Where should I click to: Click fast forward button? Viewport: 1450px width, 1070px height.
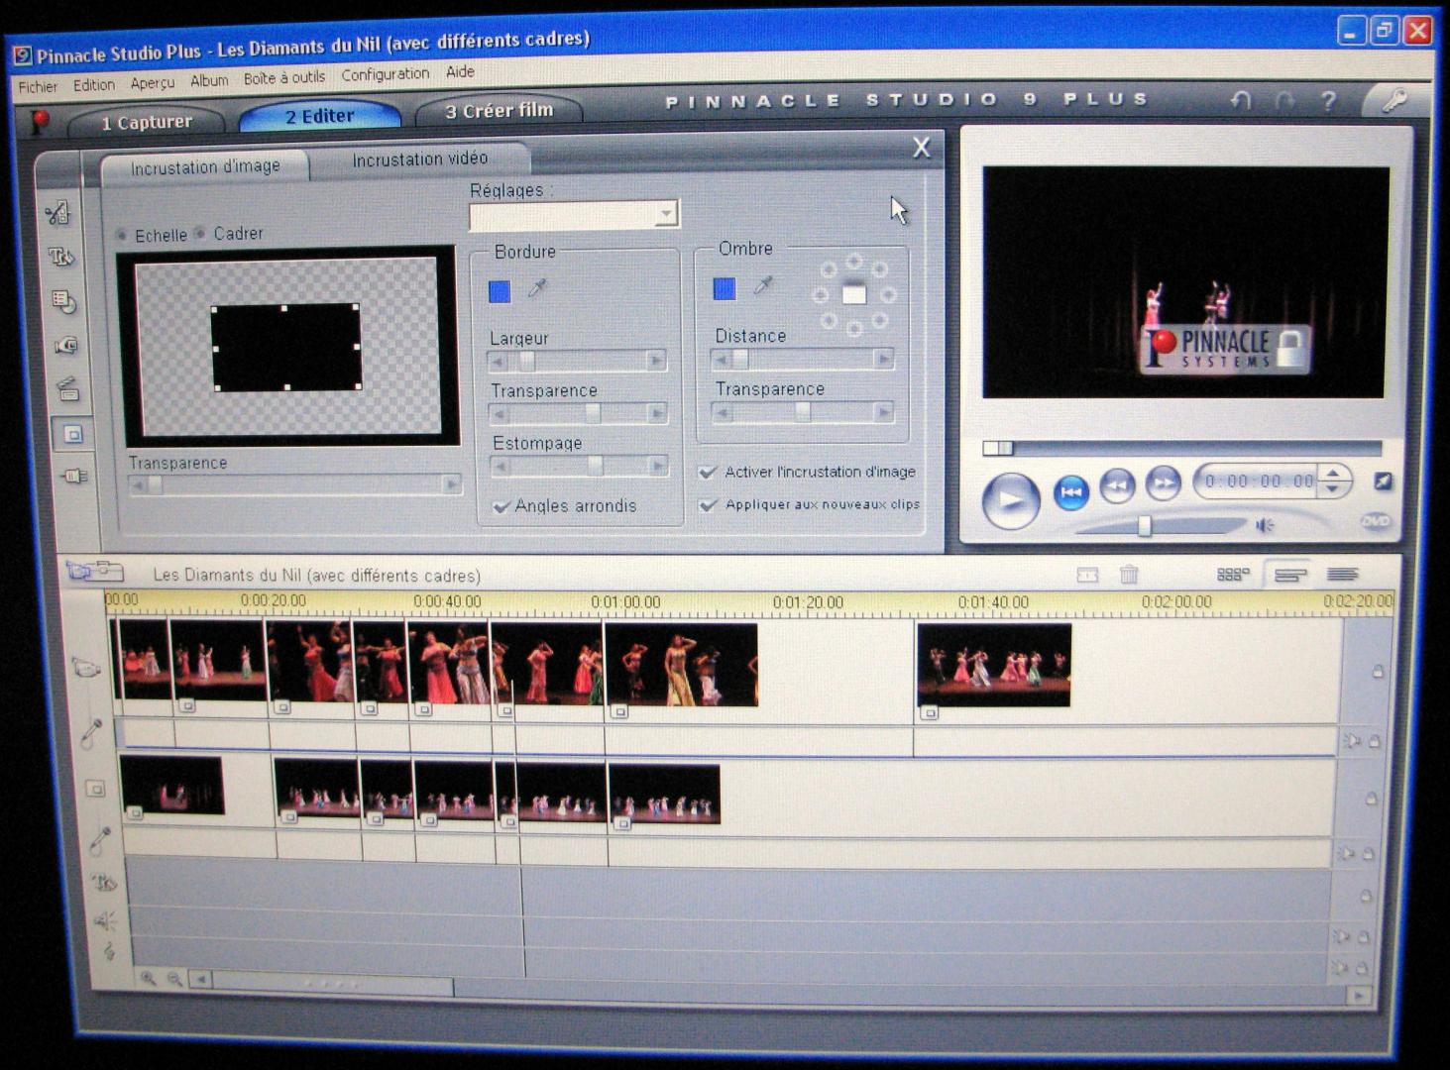[1163, 483]
